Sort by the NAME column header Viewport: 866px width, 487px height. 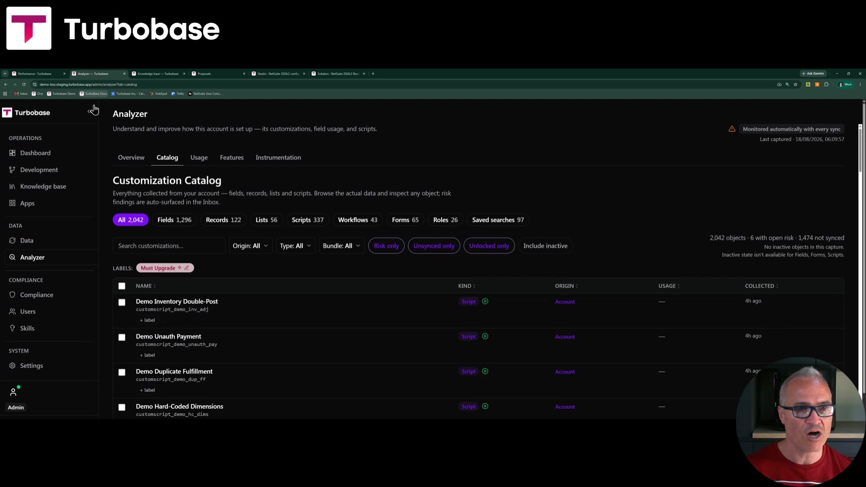(146, 286)
